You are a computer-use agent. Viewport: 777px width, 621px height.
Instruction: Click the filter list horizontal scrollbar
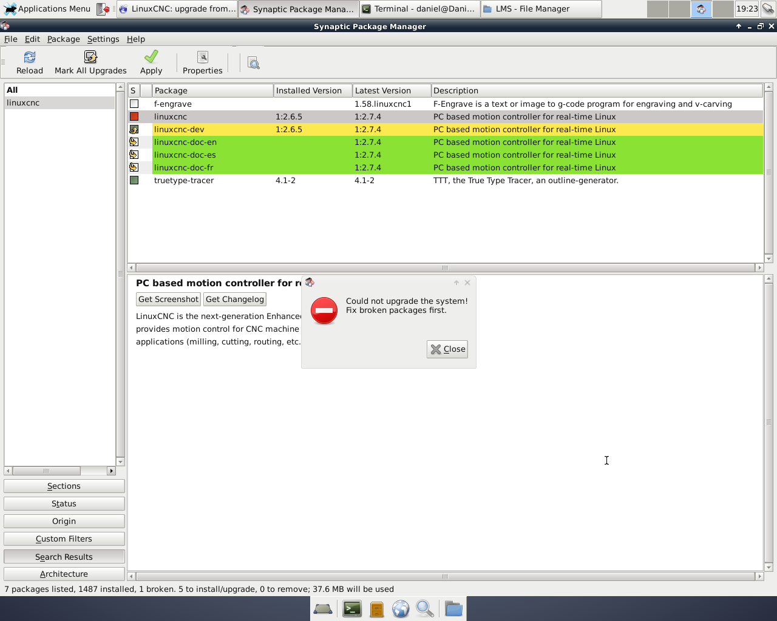(x=46, y=471)
